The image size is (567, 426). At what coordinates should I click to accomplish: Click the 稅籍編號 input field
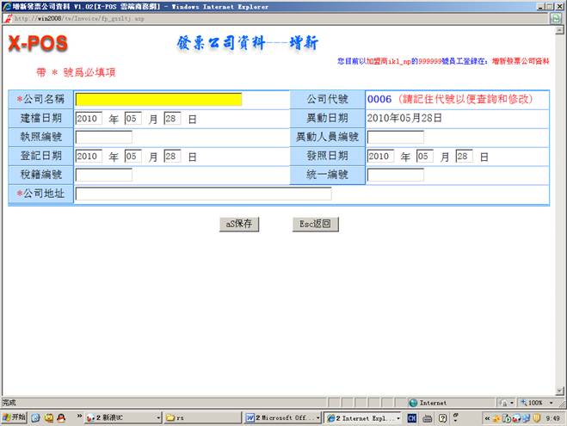pos(103,176)
